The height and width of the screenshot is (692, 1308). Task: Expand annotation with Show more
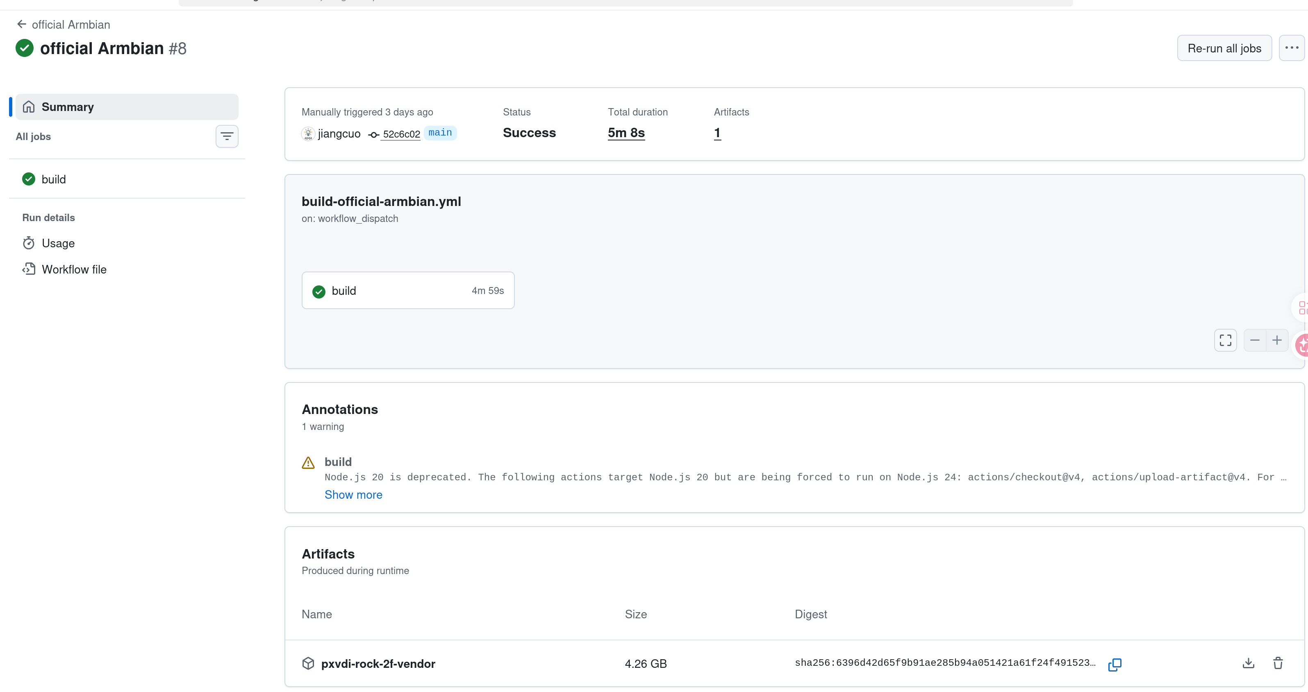point(353,495)
